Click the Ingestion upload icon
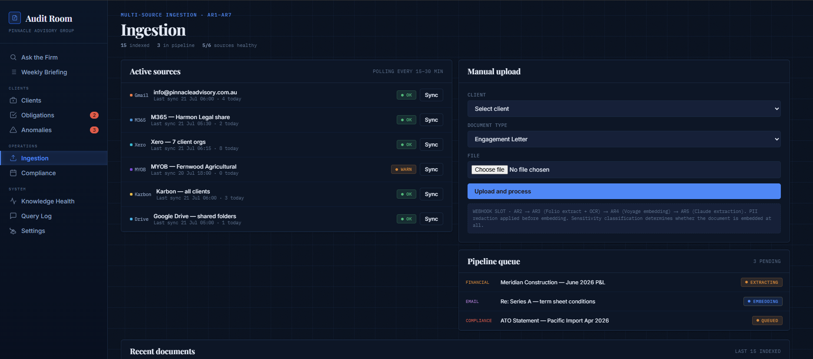 13,158
